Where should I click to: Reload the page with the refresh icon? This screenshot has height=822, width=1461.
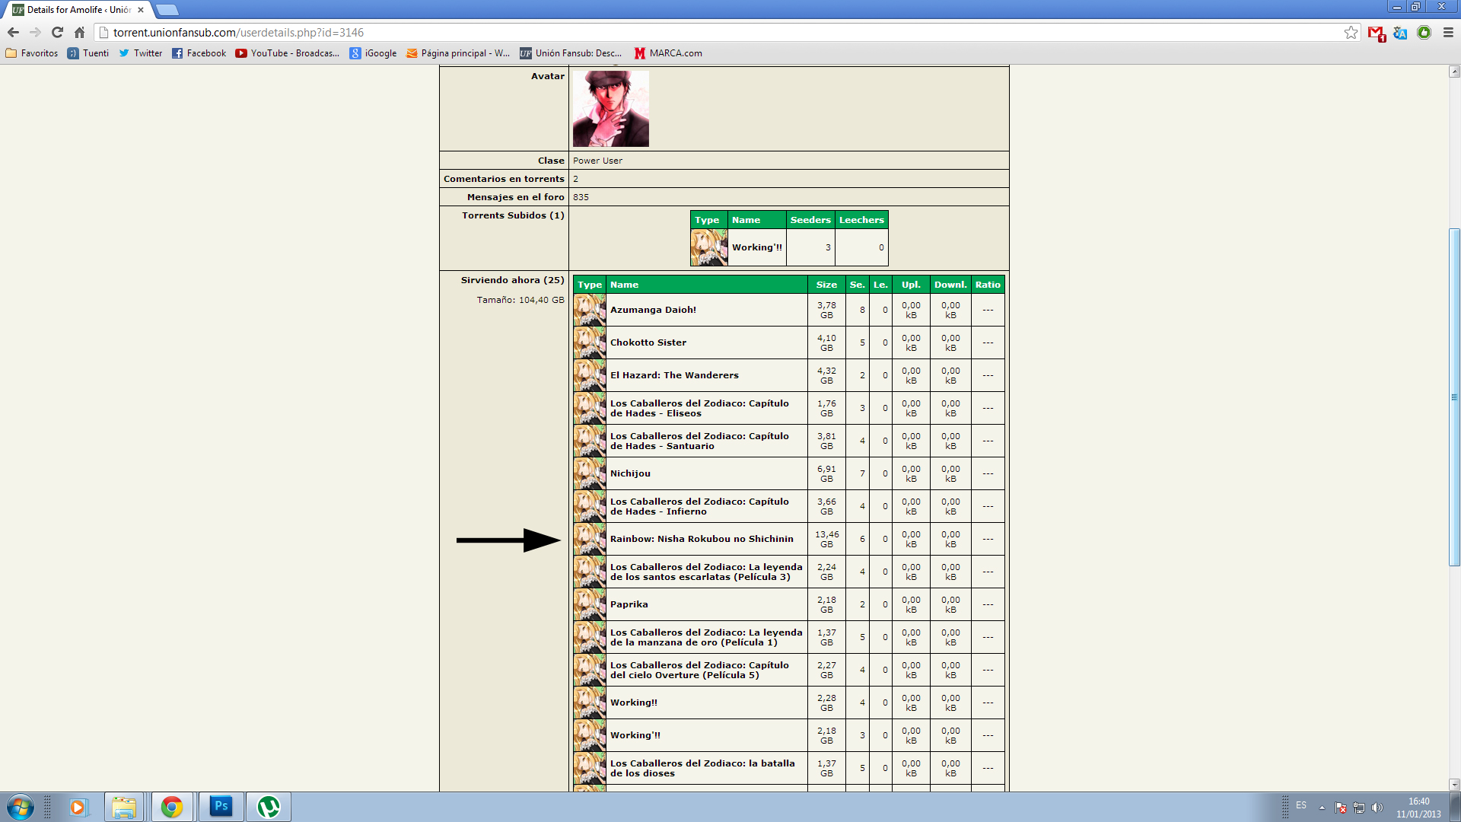(57, 33)
